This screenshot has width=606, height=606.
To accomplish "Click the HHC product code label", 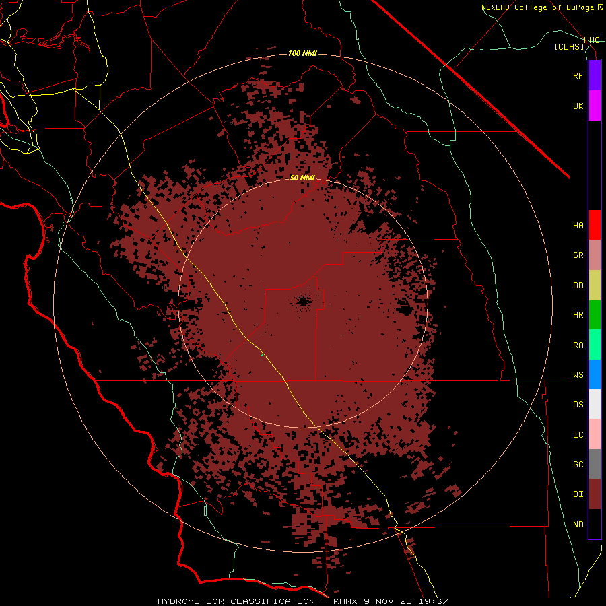I will 592,40.
